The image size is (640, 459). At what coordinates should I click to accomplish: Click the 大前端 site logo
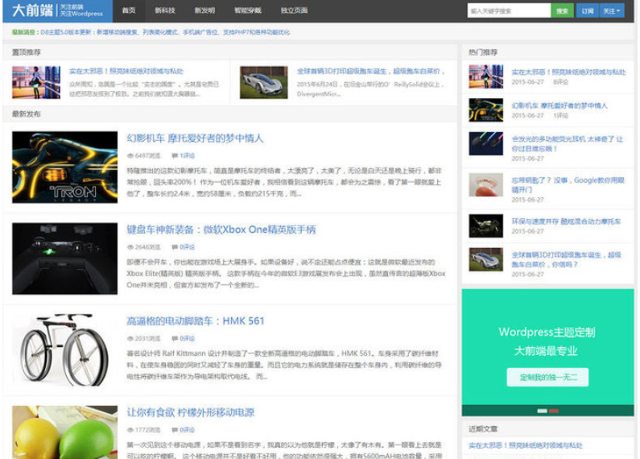click(x=57, y=10)
